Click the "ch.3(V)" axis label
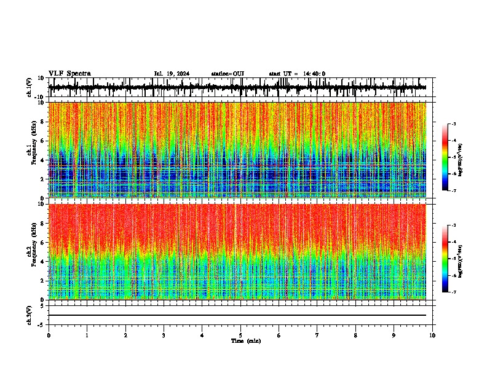 (x=30, y=315)
